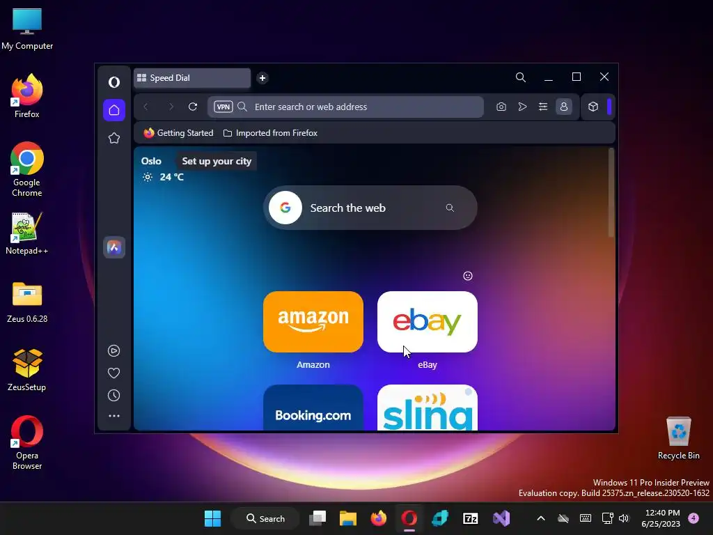Launch Aria AI from the sidebar
This screenshot has width=713, height=535.
[x=114, y=247]
